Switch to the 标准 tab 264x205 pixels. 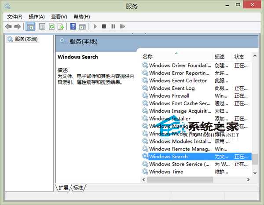(78, 188)
